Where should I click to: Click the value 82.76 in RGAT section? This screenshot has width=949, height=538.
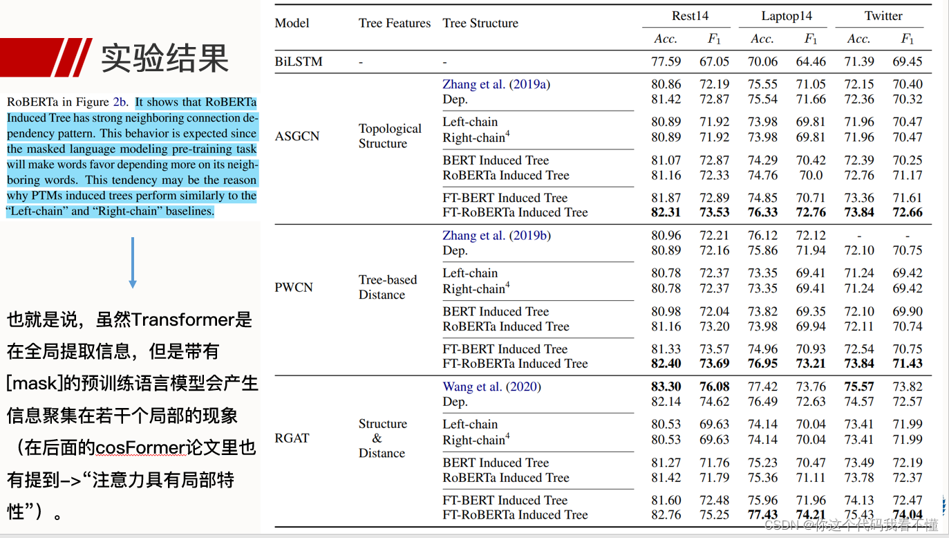666,514
